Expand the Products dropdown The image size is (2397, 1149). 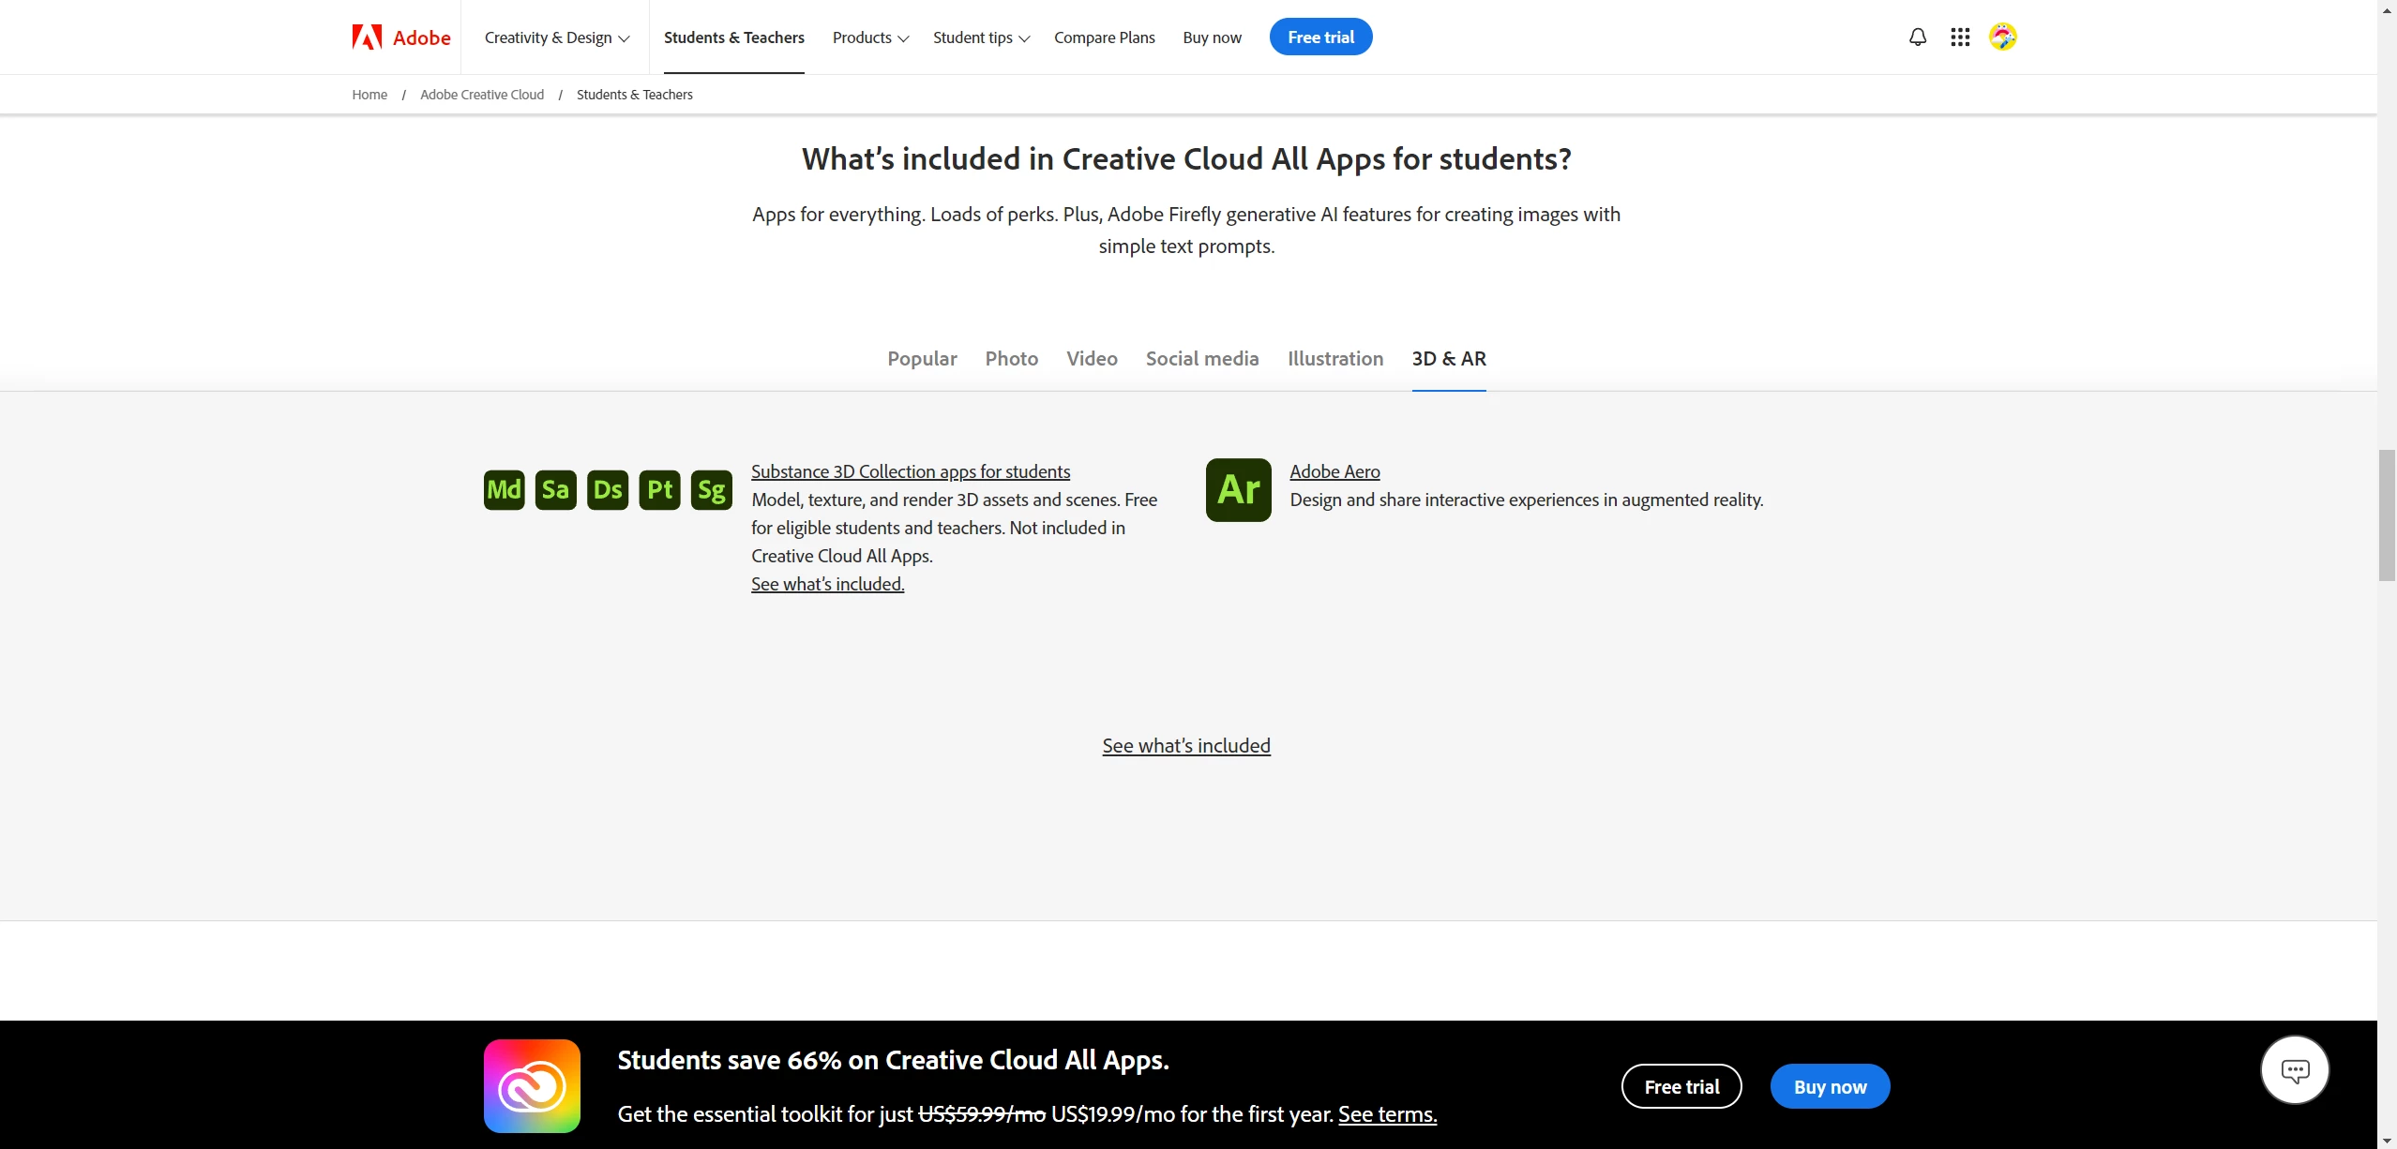[870, 37]
